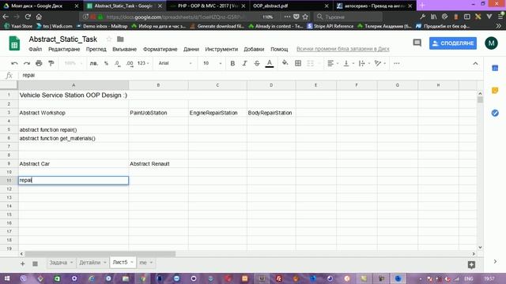Image resolution: width=506 pixels, height=284 pixels.
Task: Open more number formats 123 dropdown
Action: pyautogui.click(x=143, y=63)
